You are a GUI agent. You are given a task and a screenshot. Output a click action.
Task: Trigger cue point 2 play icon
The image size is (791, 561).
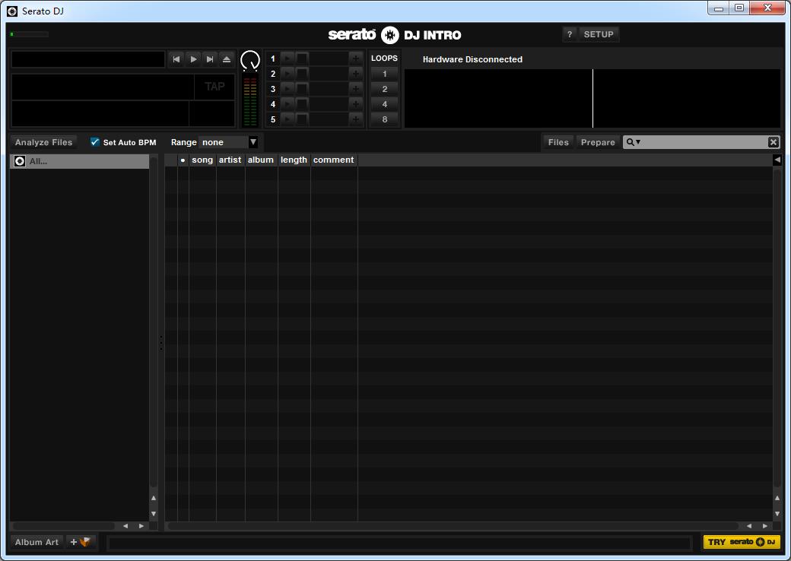pyautogui.click(x=287, y=74)
